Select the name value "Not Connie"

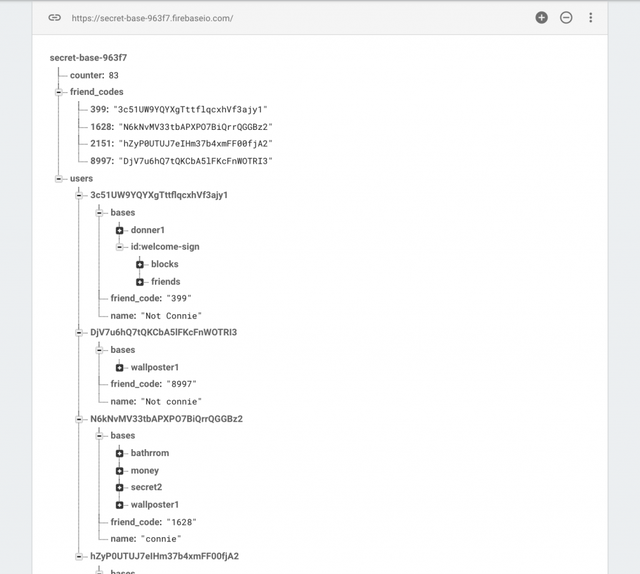(x=171, y=316)
